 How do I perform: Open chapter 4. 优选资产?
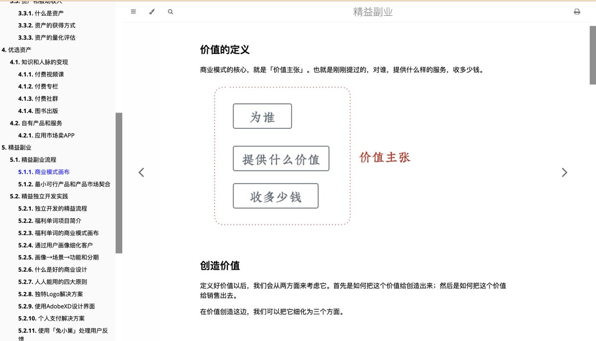pos(16,50)
